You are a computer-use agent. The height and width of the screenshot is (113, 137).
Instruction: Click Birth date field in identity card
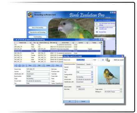tap(81, 89)
